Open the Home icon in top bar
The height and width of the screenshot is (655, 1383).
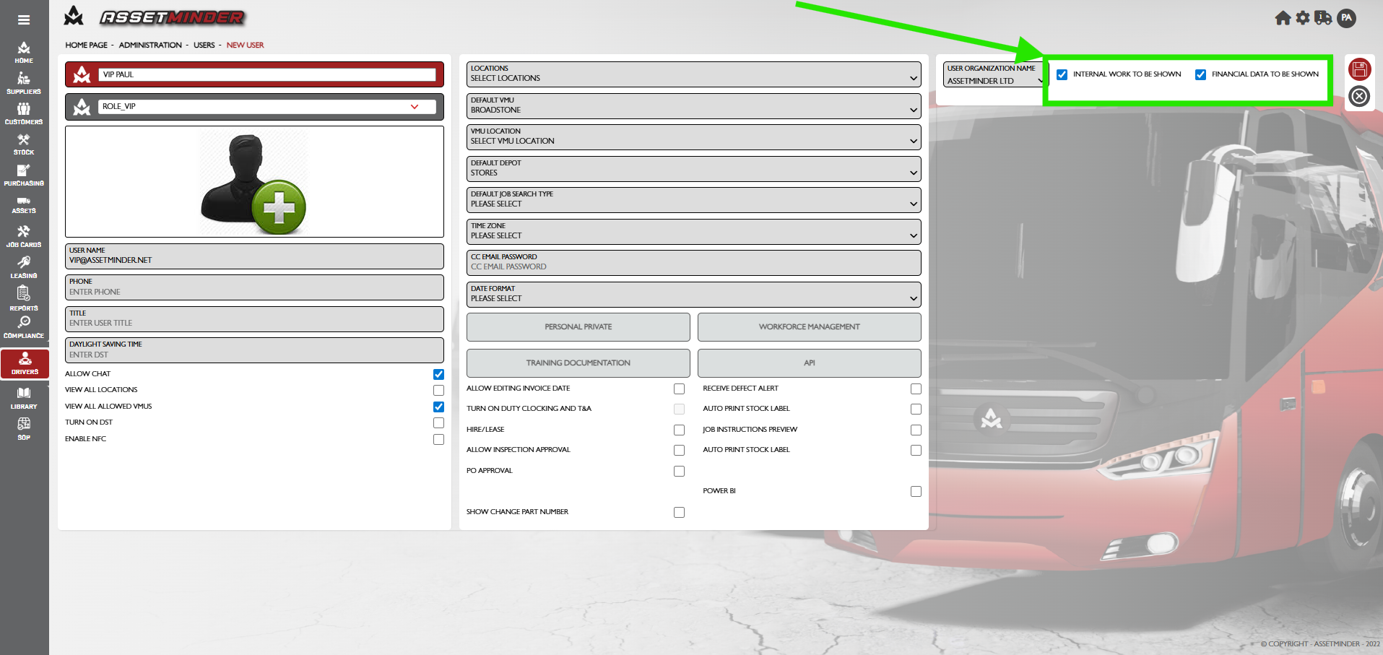[x=1283, y=18]
